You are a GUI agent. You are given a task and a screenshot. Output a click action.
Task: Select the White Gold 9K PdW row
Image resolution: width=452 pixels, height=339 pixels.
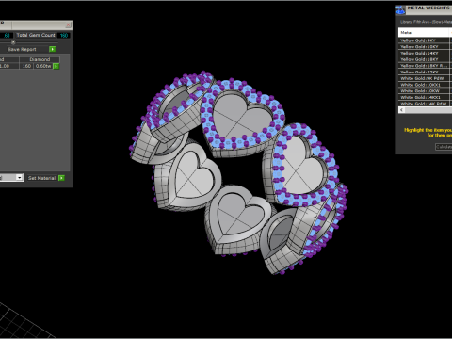[424, 78]
